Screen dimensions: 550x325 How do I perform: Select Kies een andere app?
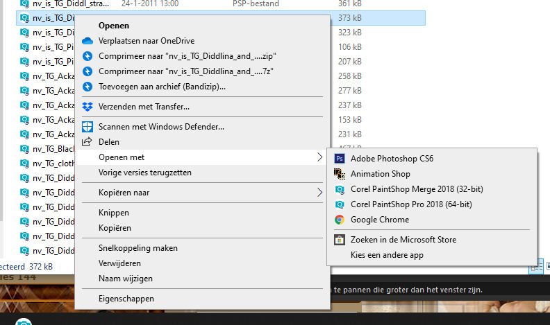click(387, 255)
